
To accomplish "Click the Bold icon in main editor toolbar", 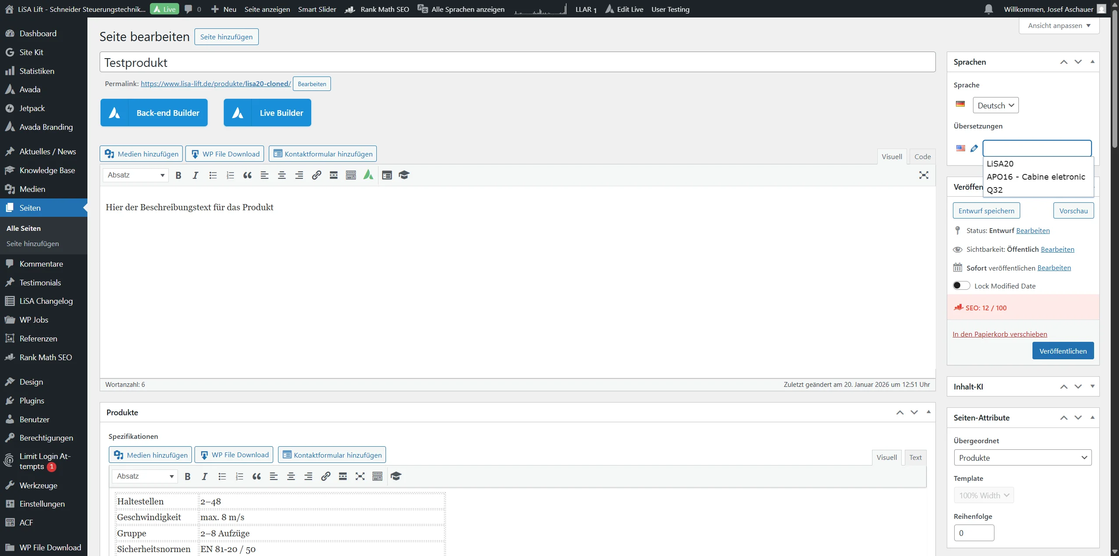I will (178, 175).
